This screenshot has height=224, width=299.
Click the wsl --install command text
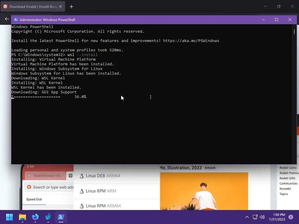point(82,55)
